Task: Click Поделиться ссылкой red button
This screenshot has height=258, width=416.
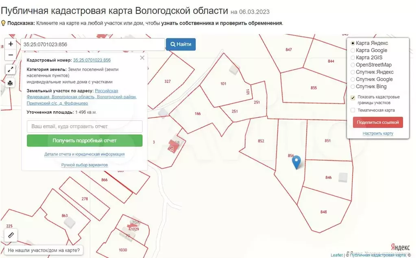Action: click(378, 122)
